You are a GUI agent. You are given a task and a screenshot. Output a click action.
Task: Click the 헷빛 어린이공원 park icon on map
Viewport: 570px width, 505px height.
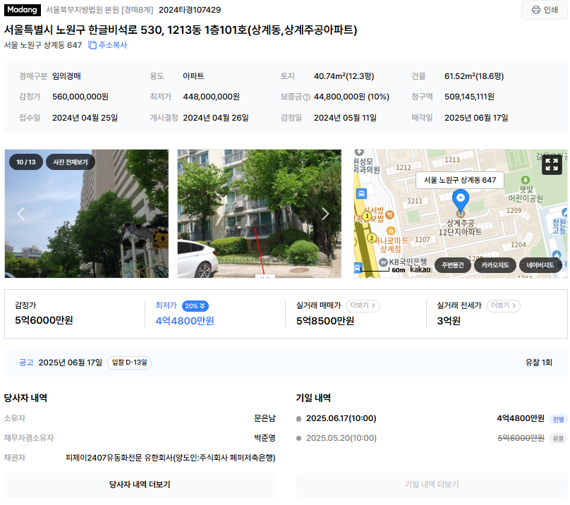526,180
